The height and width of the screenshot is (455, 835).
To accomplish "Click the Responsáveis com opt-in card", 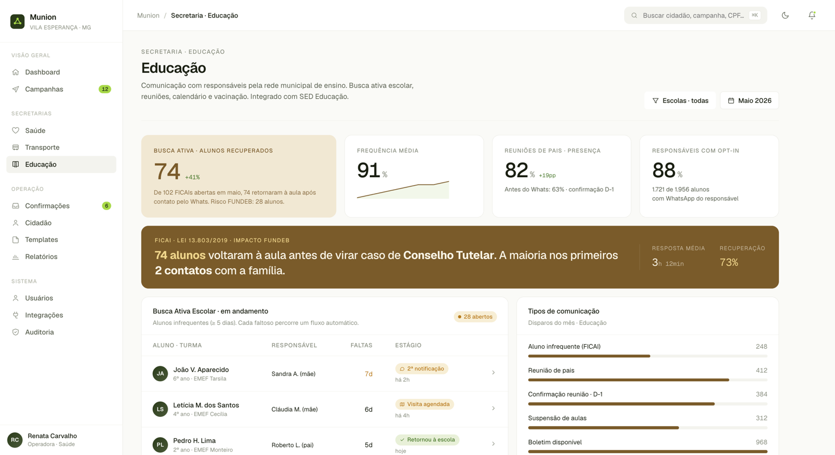I will point(709,176).
